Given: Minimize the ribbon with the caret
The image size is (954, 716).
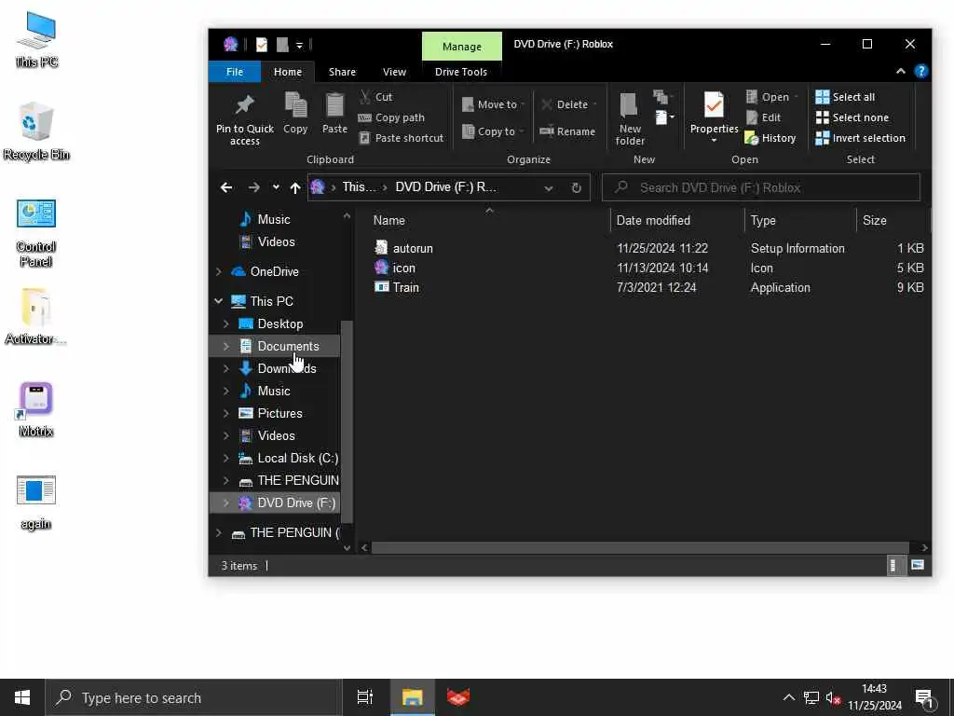Looking at the screenshot, I should click(x=901, y=71).
